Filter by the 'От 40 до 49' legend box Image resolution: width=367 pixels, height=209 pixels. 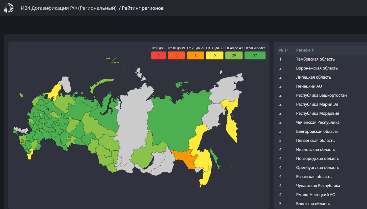click(x=234, y=55)
